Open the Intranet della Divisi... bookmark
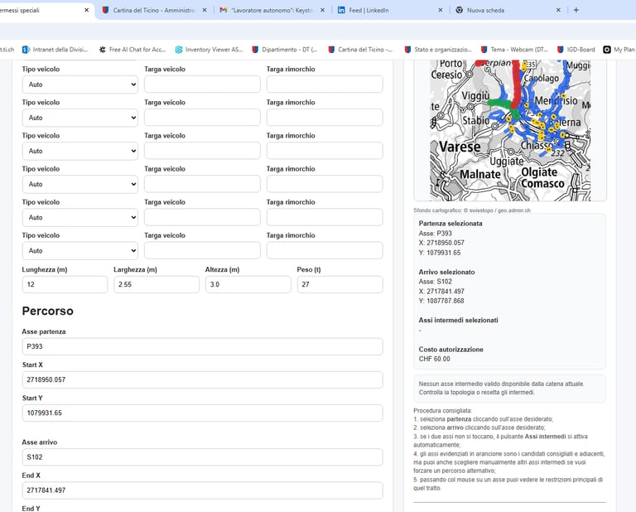Viewport: 636px width, 512px height. click(55, 50)
